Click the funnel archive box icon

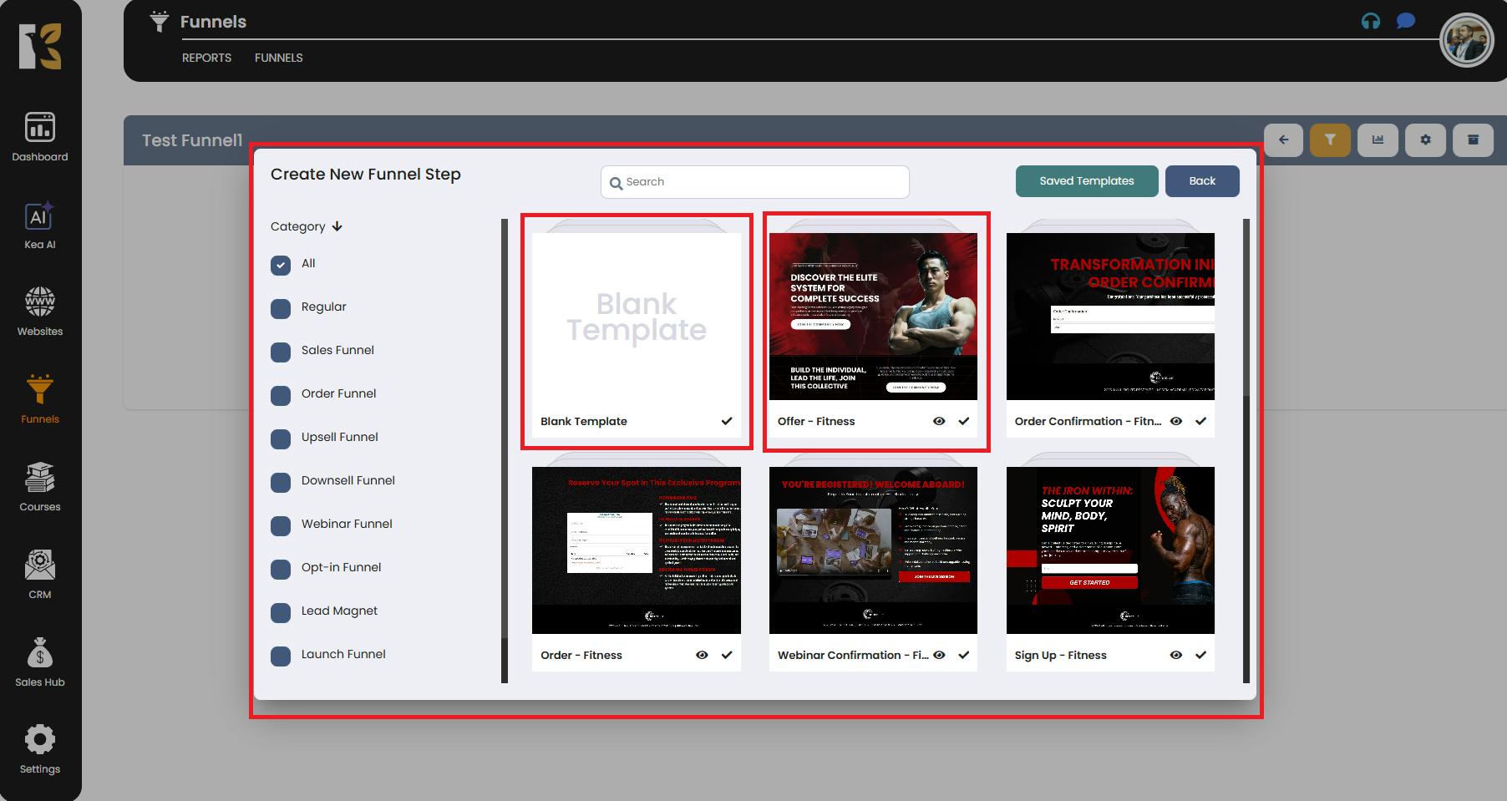[1473, 140]
